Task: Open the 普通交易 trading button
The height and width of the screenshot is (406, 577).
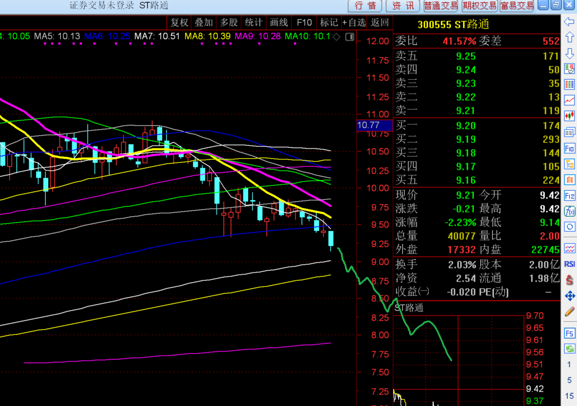Action: pyautogui.click(x=441, y=6)
